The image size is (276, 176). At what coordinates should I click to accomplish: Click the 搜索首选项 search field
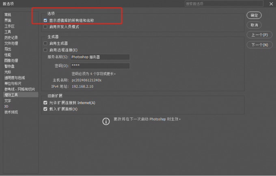coord(224,4)
